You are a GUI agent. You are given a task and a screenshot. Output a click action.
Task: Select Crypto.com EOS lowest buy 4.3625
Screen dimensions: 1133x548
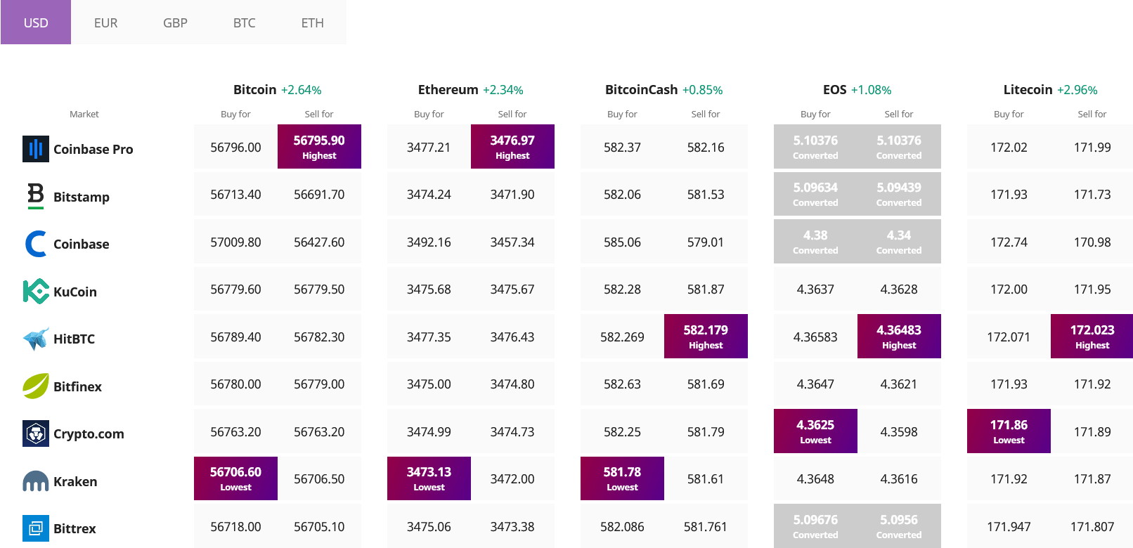click(x=815, y=431)
